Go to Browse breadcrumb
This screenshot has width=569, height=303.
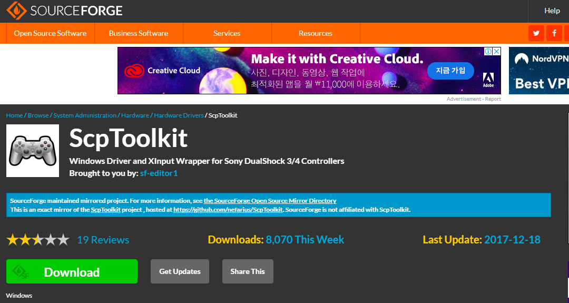click(38, 115)
